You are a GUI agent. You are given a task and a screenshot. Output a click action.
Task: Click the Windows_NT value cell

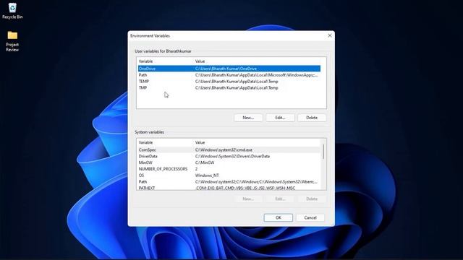pyautogui.click(x=207, y=175)
